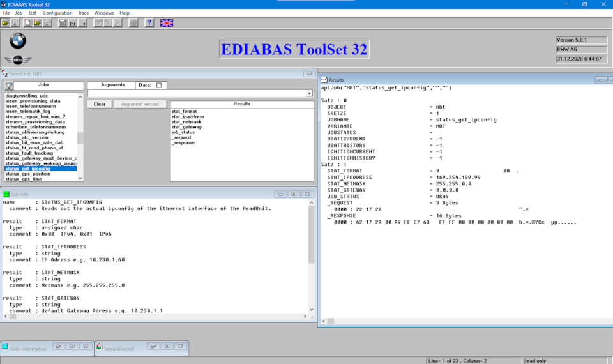Image resolution: width=613 pixels, height=364 pixels.
Task: Click the Jobs list down scroll arrow
Action: (80, 178)
